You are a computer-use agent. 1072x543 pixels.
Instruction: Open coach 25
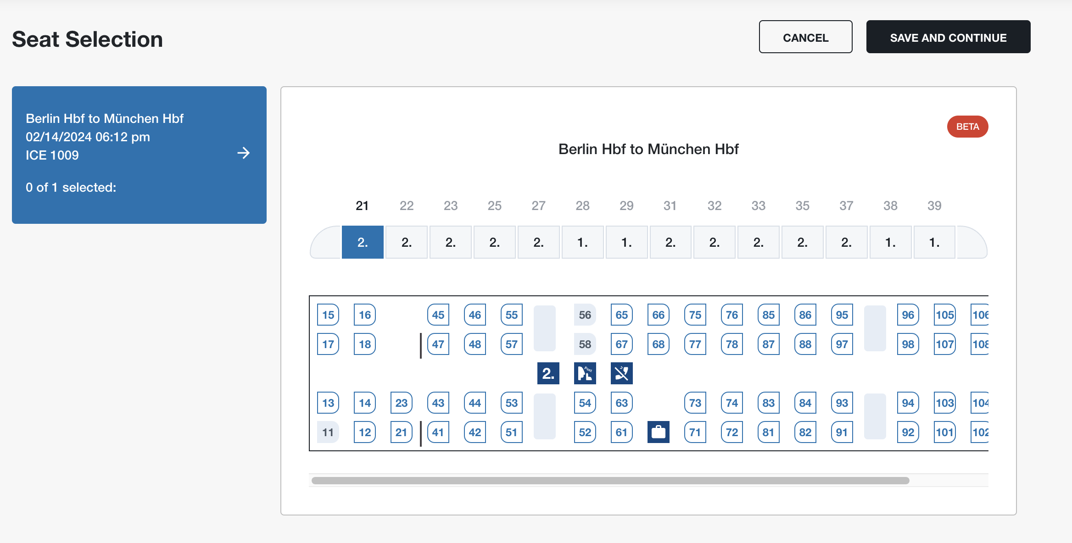(x=495, y=242)
